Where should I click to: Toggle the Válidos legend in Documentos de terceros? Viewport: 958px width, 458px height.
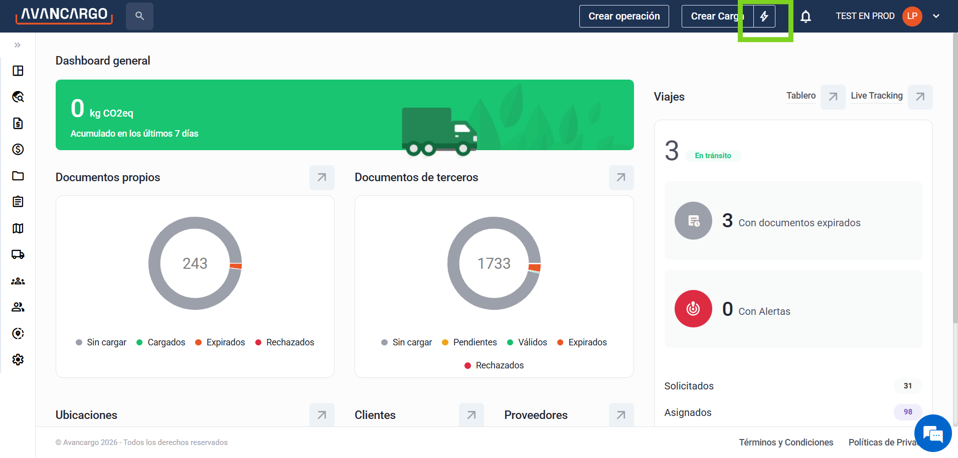coord(527,342)
